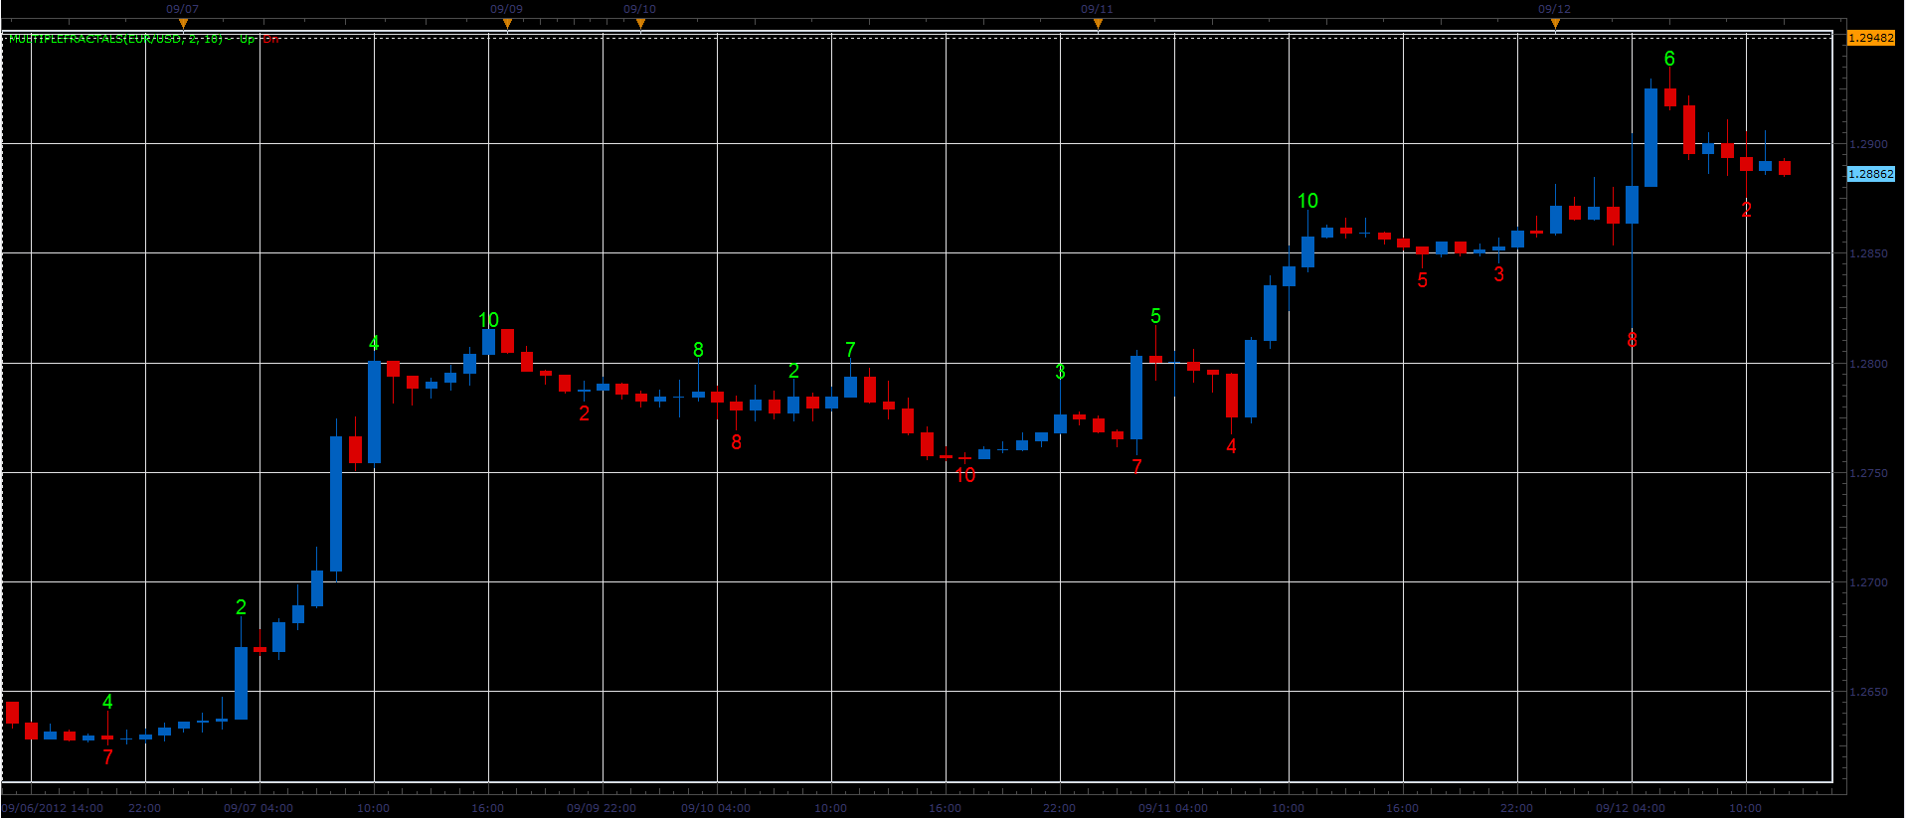
Task: Click the 1.2900 price axis label
Action: click(x=1868, y=144)
